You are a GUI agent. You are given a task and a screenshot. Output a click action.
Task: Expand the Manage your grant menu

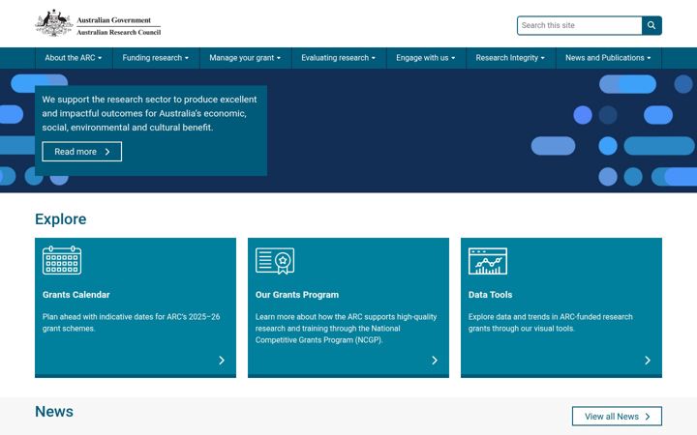click(x=245, y=58)
